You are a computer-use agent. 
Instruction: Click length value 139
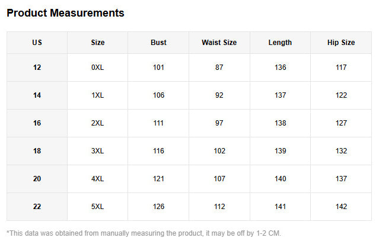click(x=280, y=151)
